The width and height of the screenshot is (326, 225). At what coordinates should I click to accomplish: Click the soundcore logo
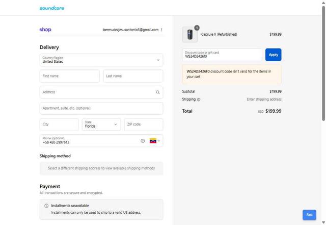(x=52, y=8)
